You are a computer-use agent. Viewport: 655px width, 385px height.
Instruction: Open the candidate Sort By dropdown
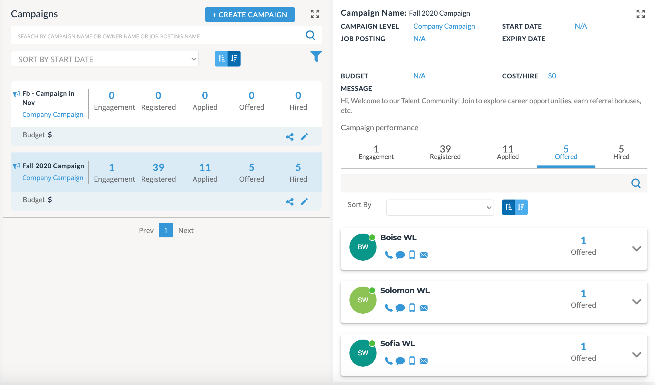[440, 207]
